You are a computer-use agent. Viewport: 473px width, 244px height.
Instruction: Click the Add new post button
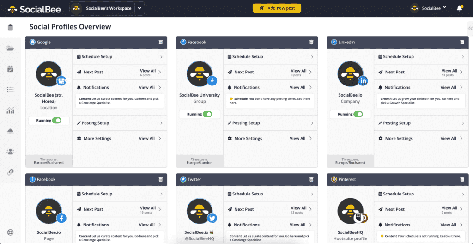(x=277, y=8)
